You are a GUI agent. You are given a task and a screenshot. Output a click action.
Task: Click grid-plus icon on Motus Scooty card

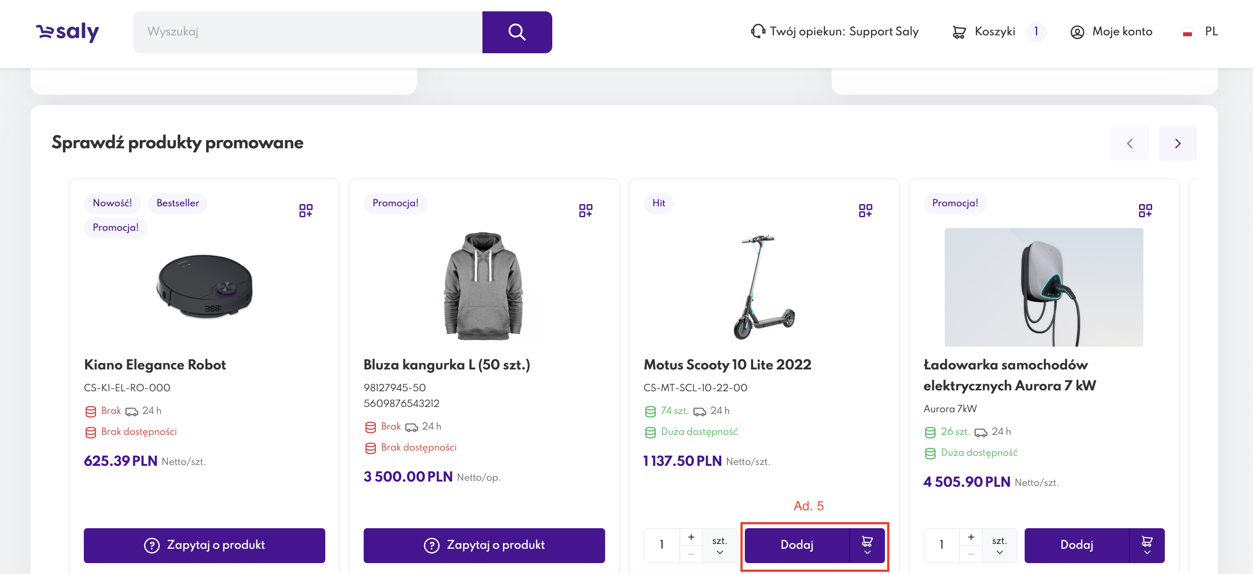click(x=865, y=210)
